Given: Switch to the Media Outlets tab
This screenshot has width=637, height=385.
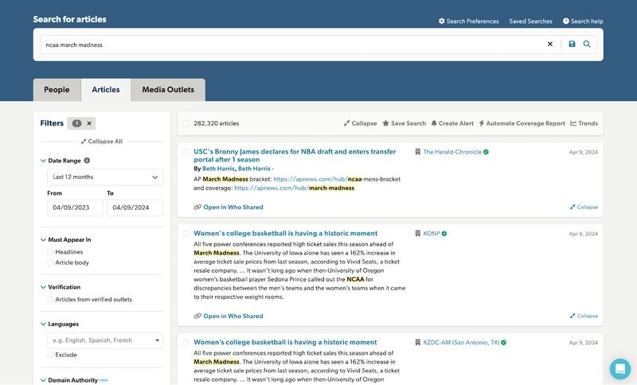Looking at the screenshot, I should pyautogui.click(x=168, y=90).
